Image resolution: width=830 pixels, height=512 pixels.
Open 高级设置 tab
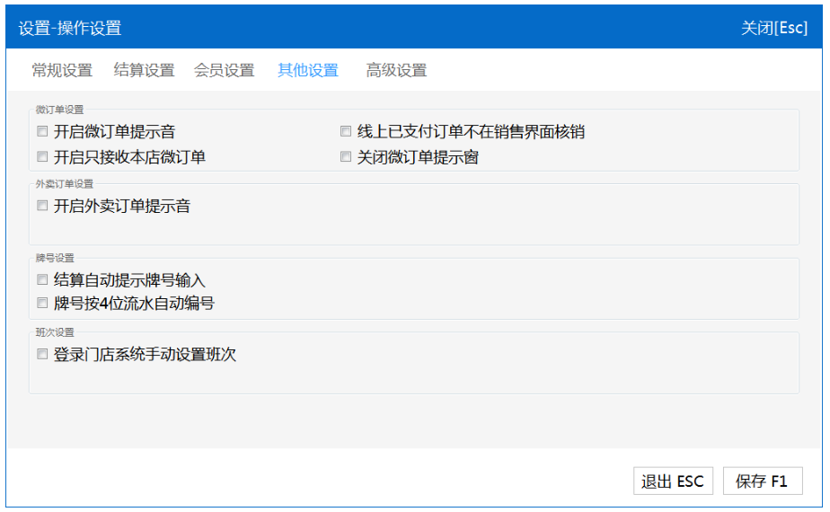396,70
